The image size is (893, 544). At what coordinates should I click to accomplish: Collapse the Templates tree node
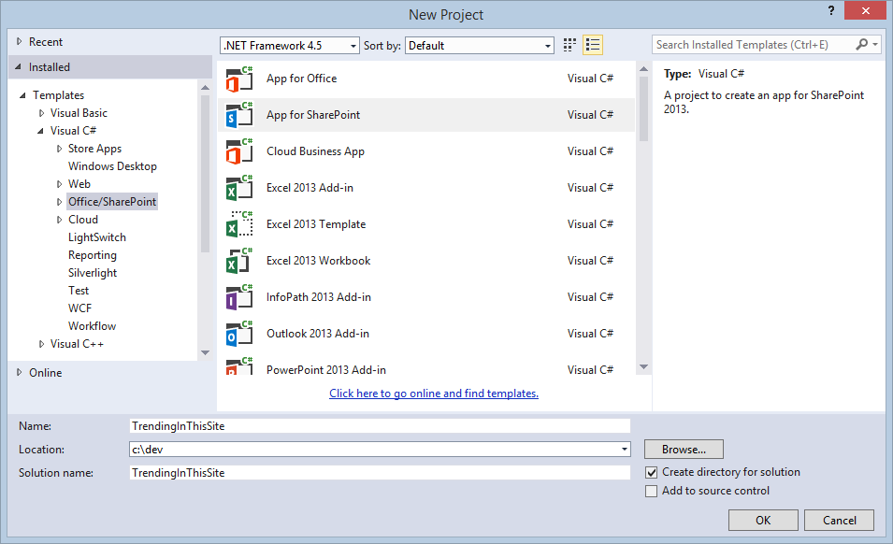coord(22,95)
